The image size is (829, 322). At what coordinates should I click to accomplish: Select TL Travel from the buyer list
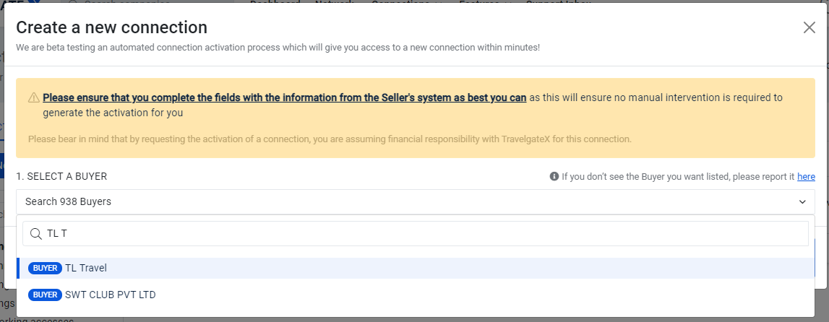coord(415,268)
